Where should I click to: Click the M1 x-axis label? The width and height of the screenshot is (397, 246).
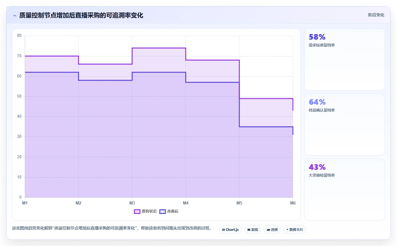25,203
